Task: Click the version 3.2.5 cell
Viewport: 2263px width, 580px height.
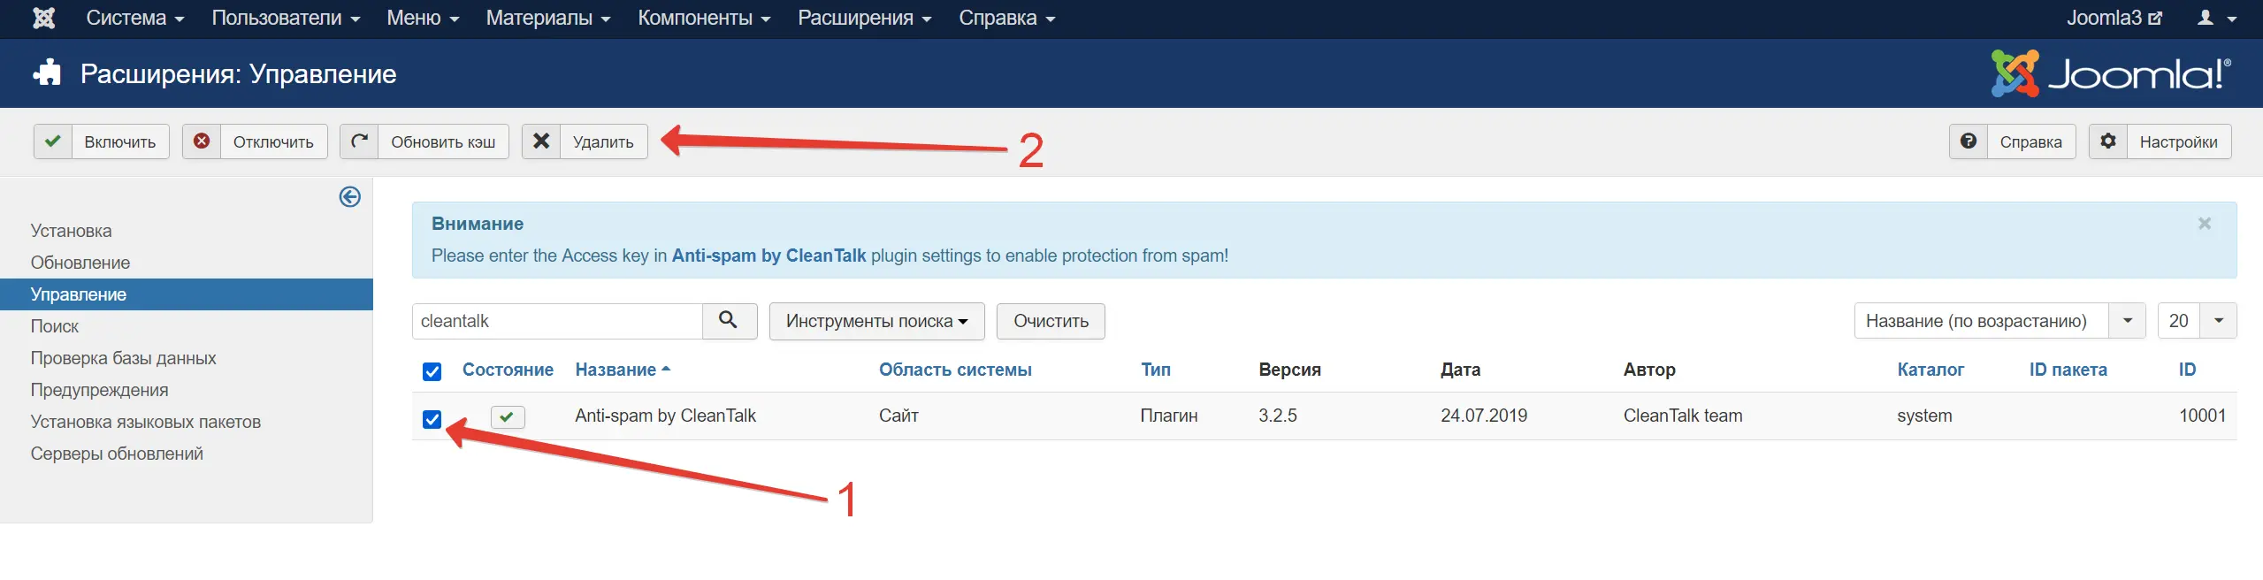Action: coord(1277,416)
